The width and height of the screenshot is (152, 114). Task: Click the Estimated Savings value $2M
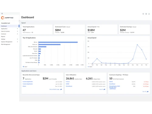[123, 30]
